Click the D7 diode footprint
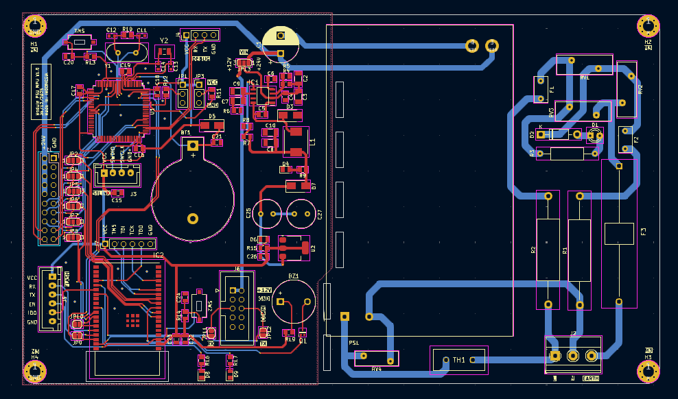678x399 pixels. [299, 186]
